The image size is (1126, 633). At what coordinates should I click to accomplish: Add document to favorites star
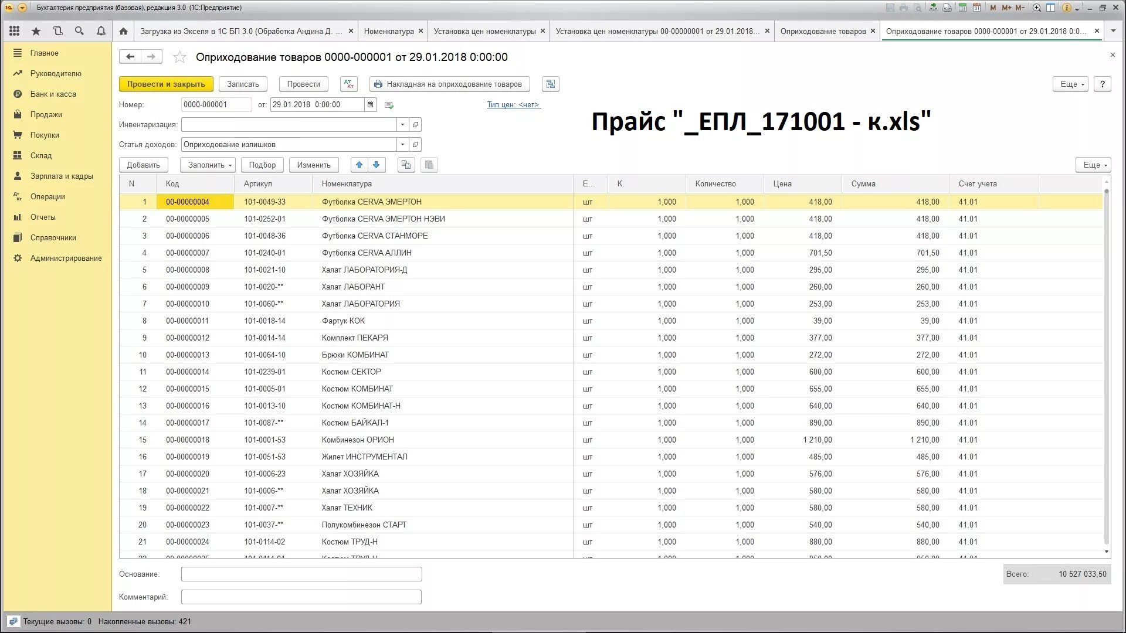point(179,57)
